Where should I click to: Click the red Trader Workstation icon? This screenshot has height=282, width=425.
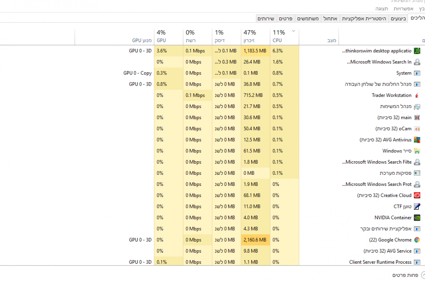417,95
